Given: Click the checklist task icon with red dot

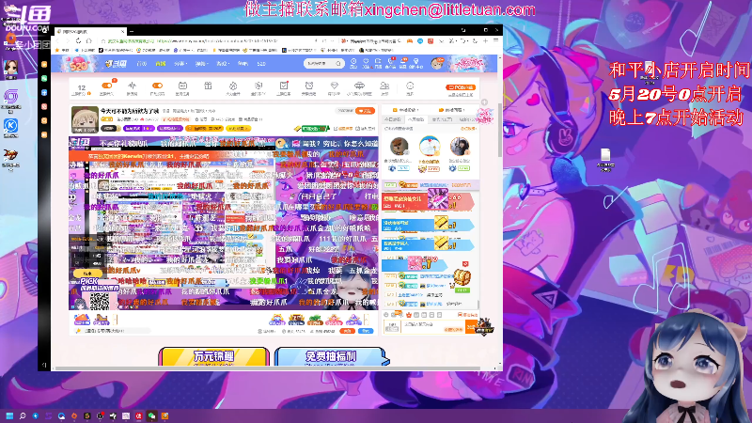Looking at the screenshot, I should click(x=284, y=86).
